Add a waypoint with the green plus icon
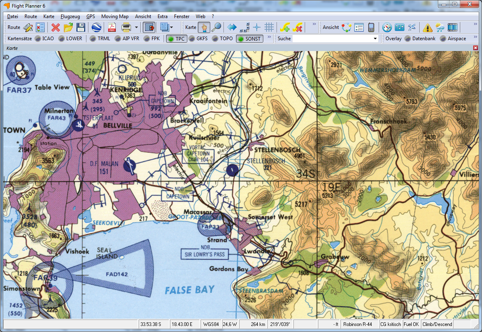This screenshot has height=332, width=482. tap(285, 27)
